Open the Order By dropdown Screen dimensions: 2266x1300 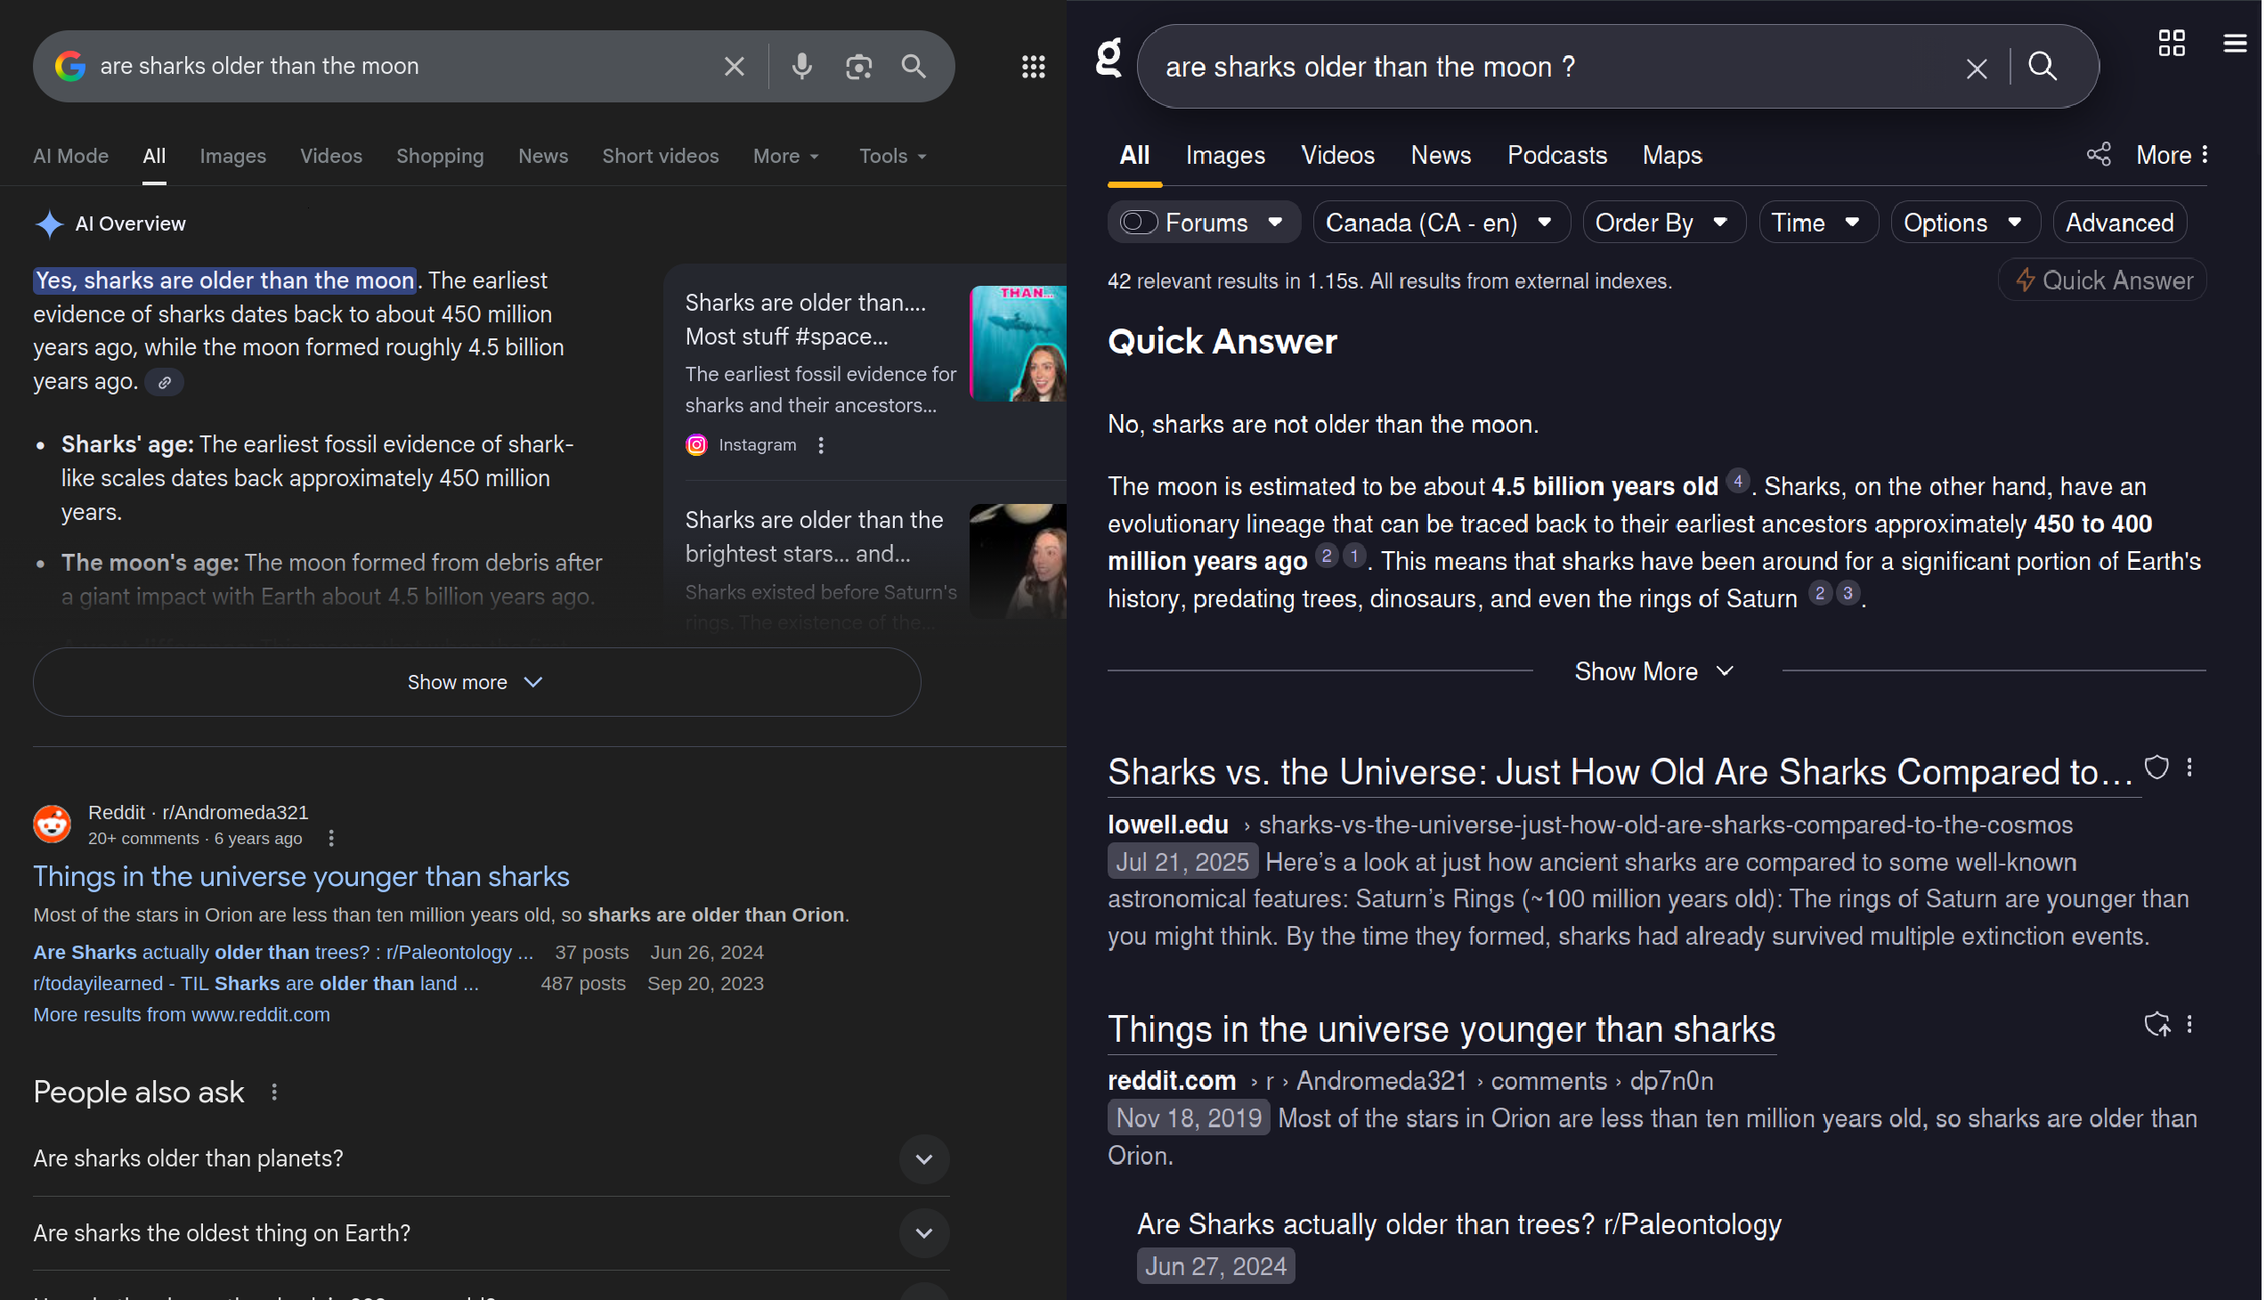pos(1665,223)
